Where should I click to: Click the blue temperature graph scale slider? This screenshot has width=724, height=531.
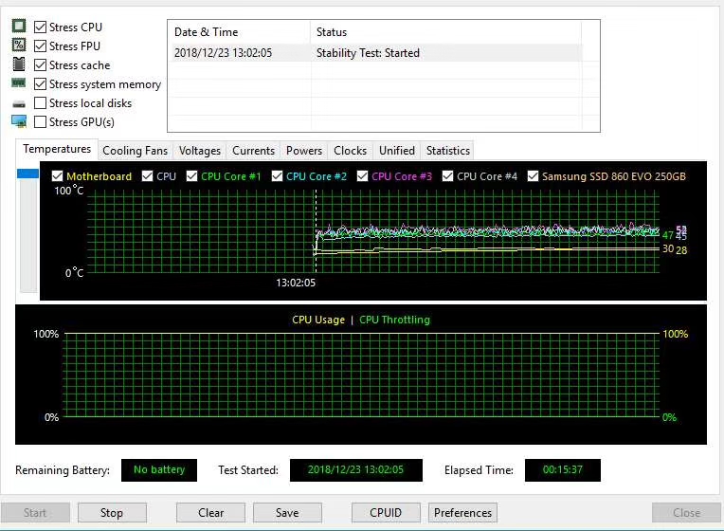tap(28, 174)
